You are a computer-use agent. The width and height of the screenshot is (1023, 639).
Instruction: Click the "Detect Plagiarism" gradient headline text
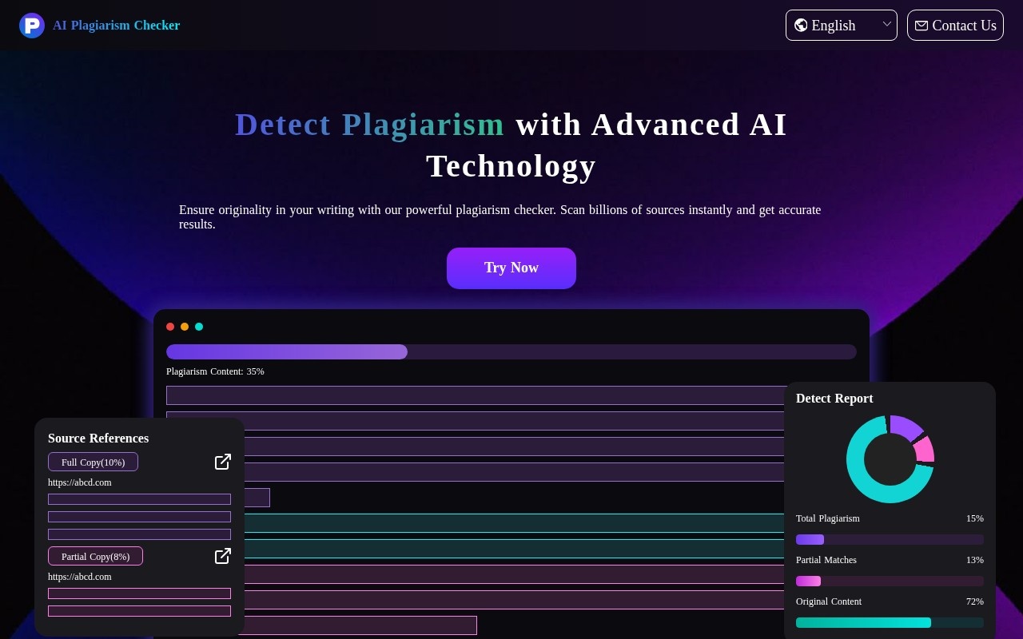click(x=370, y=125)
